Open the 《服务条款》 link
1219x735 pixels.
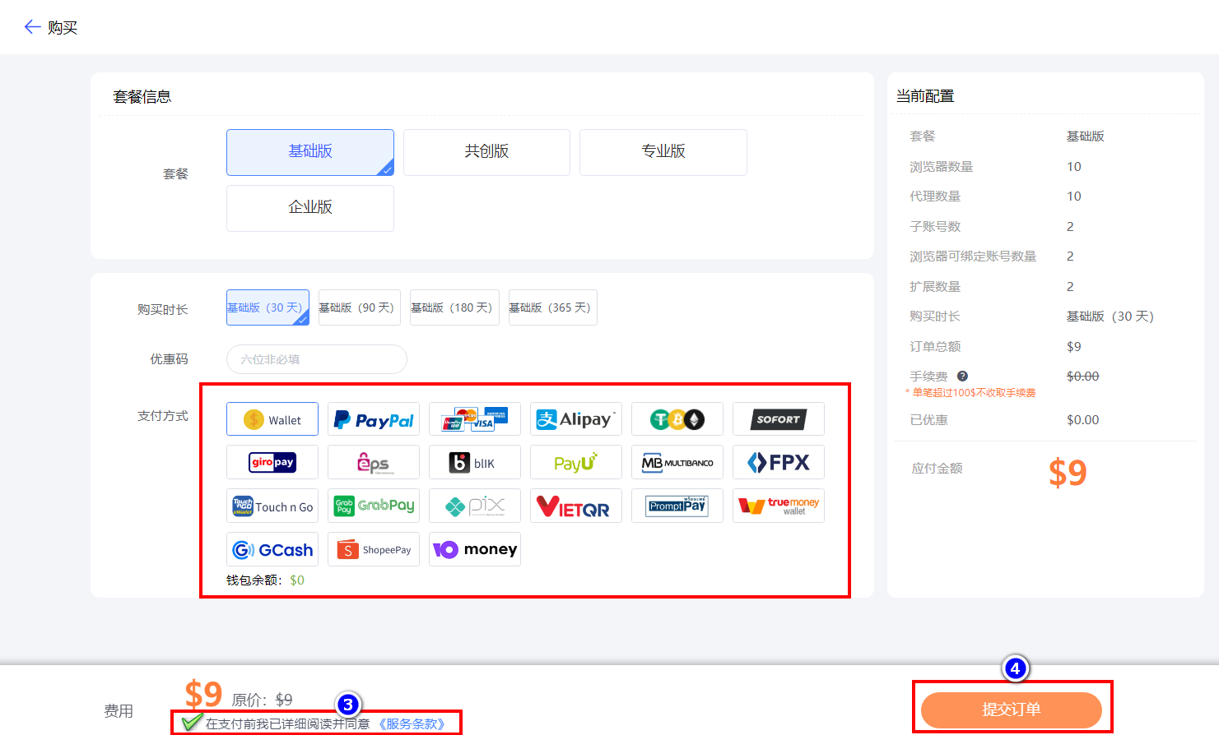pyautogui.click(x=412, y=723)
